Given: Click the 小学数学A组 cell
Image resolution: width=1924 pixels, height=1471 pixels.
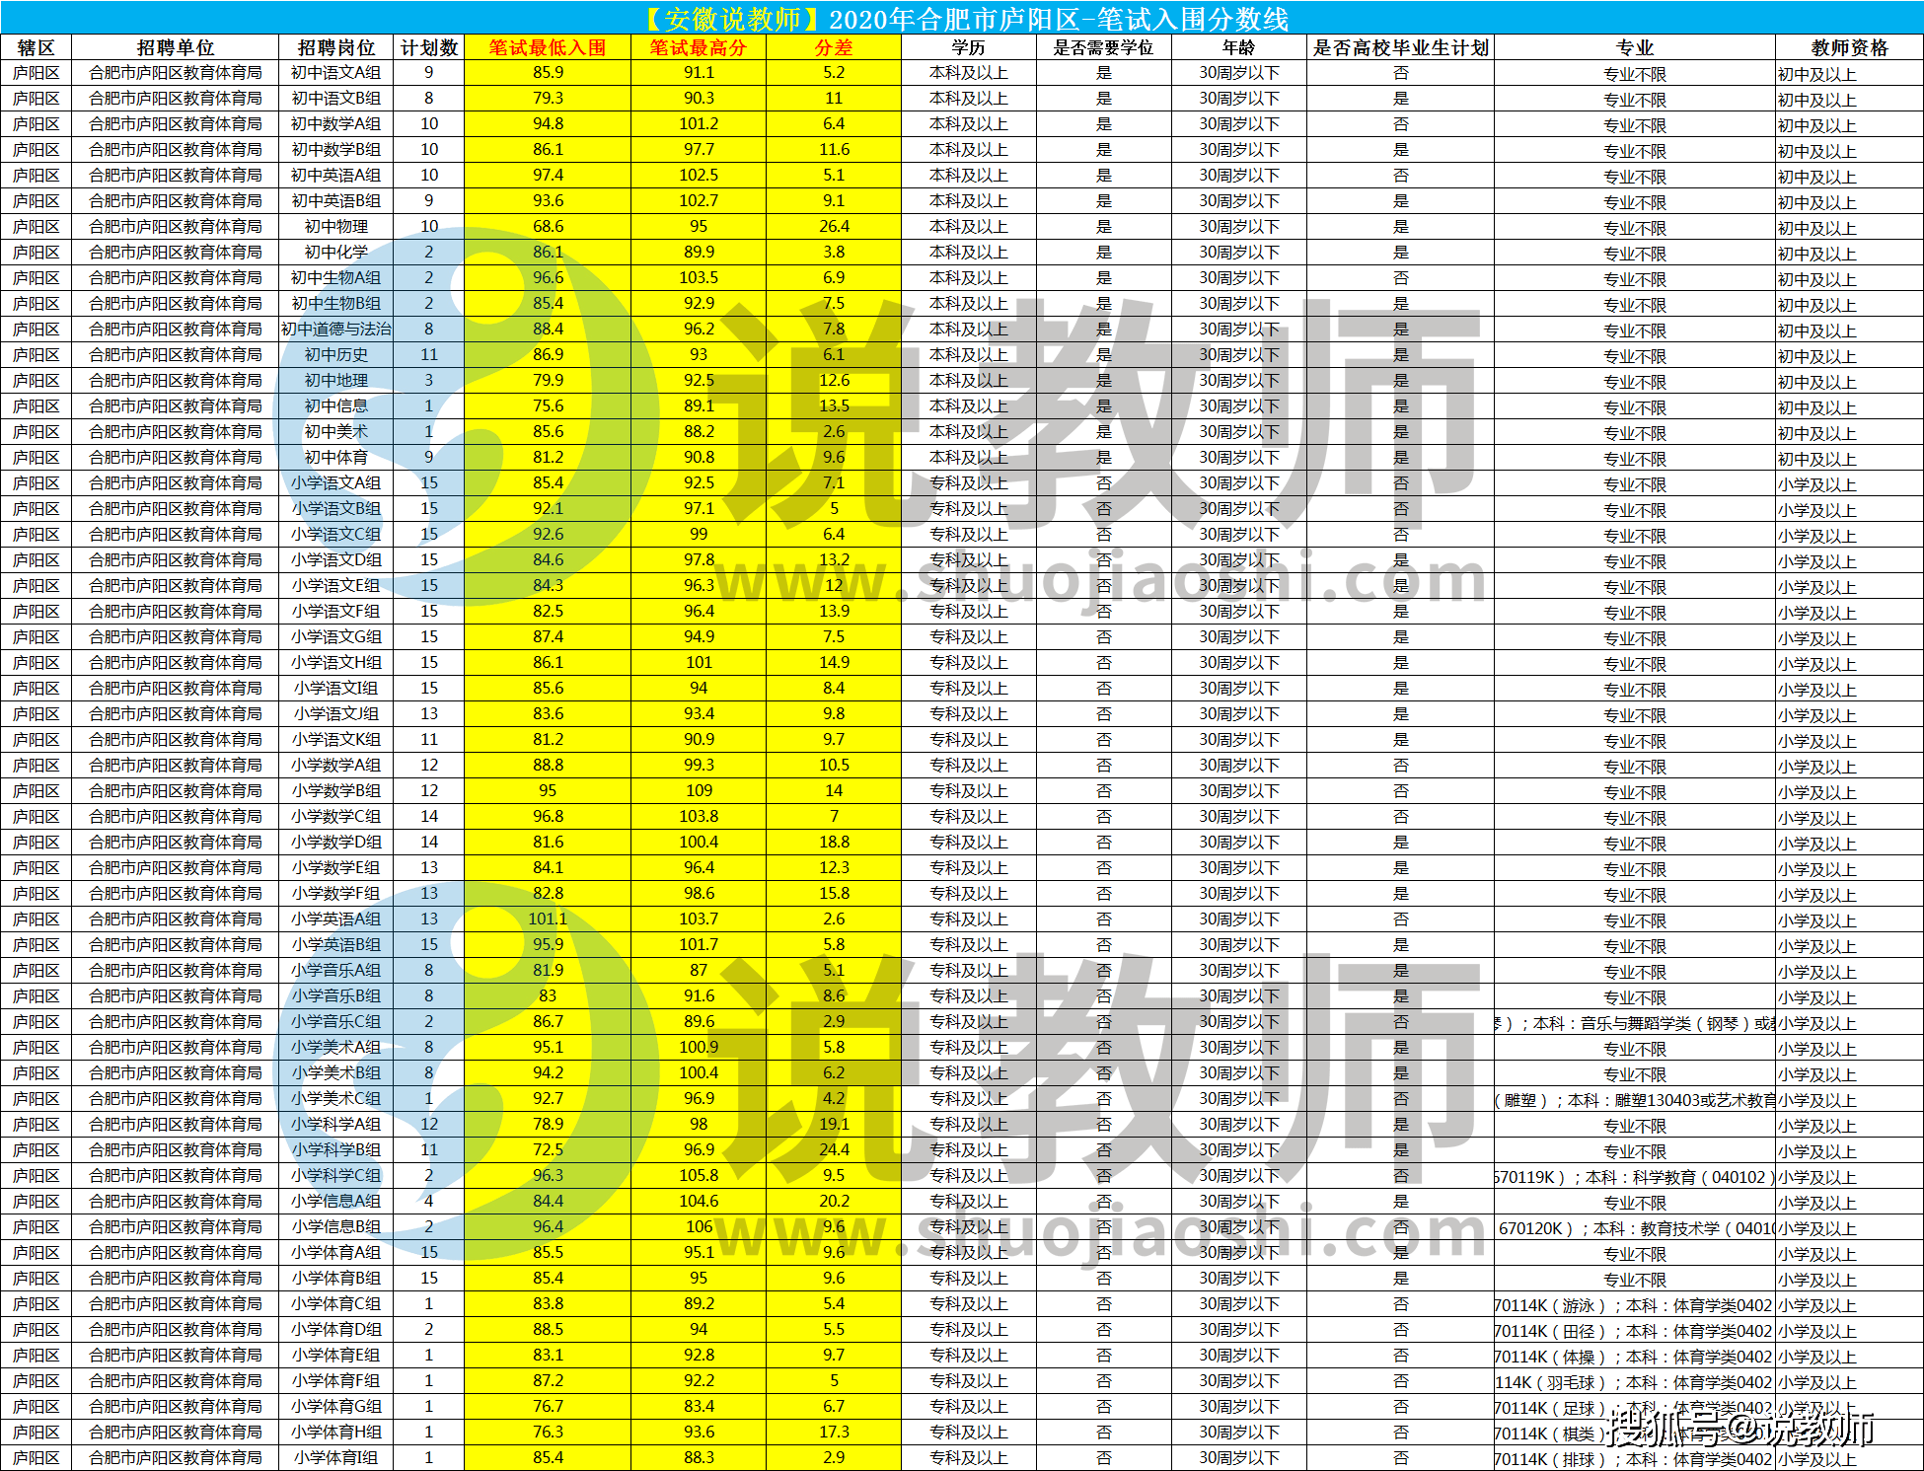Looking at the screenshot, I should point(335,765).
